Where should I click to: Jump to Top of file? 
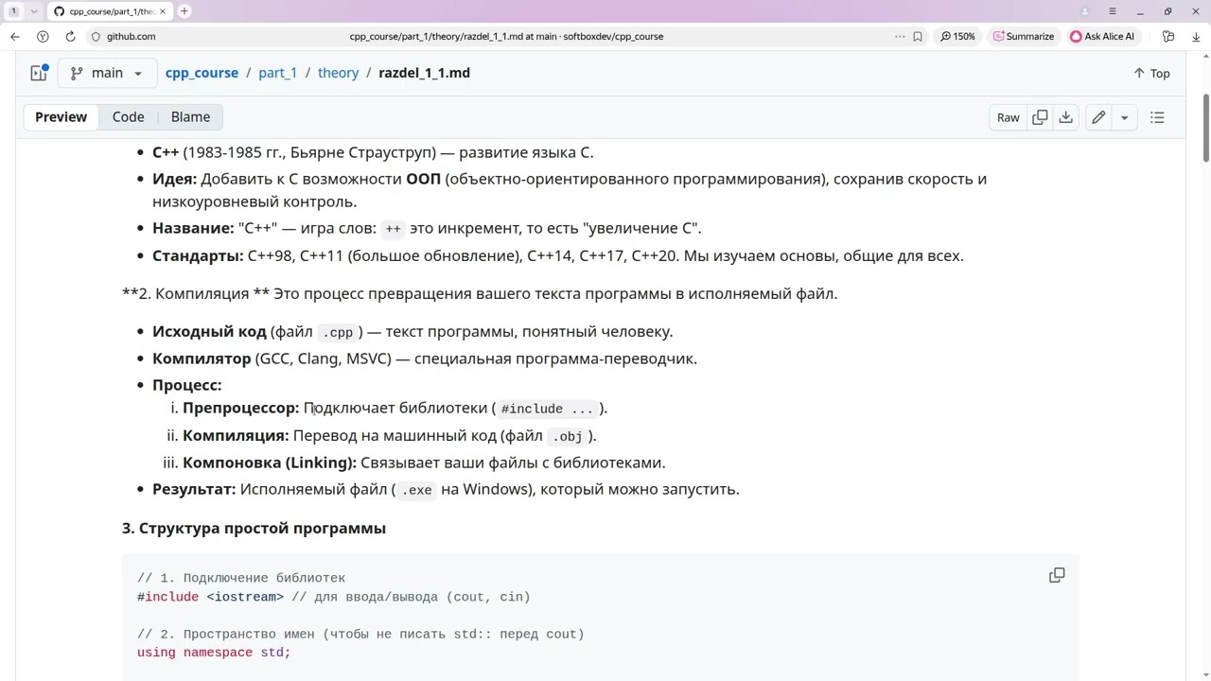click(x=1151, y=73)
